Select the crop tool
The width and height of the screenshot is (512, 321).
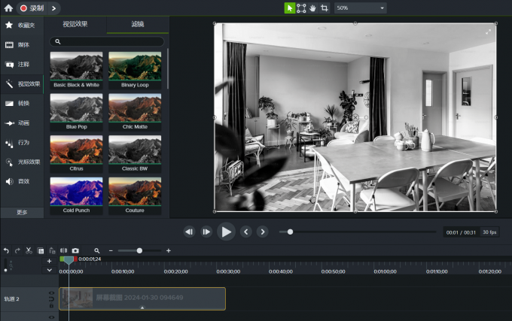[x=325, y=8]
